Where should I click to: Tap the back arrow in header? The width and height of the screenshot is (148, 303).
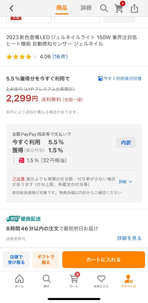click(12, 9)
